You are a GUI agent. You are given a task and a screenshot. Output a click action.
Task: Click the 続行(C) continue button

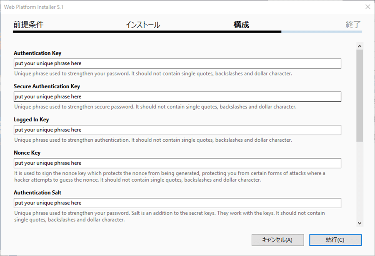point(335,240)
